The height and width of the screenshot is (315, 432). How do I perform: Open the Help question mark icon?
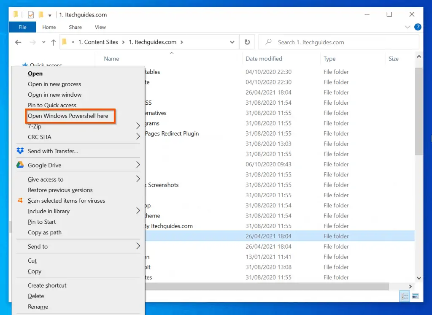(418, 27)
